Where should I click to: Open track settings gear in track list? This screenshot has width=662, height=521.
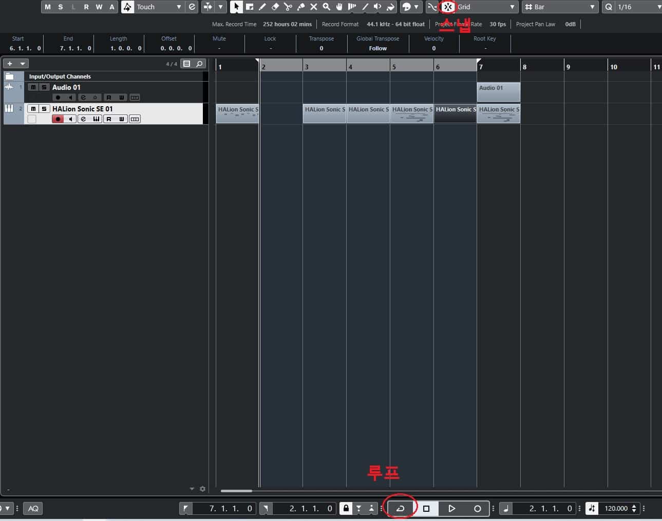tap(202, 489)
